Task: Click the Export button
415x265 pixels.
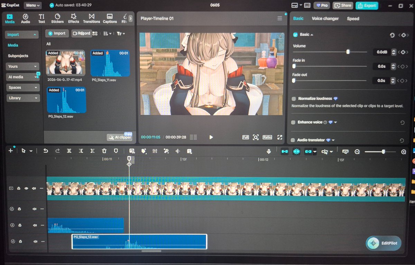Action: [367, 6]
